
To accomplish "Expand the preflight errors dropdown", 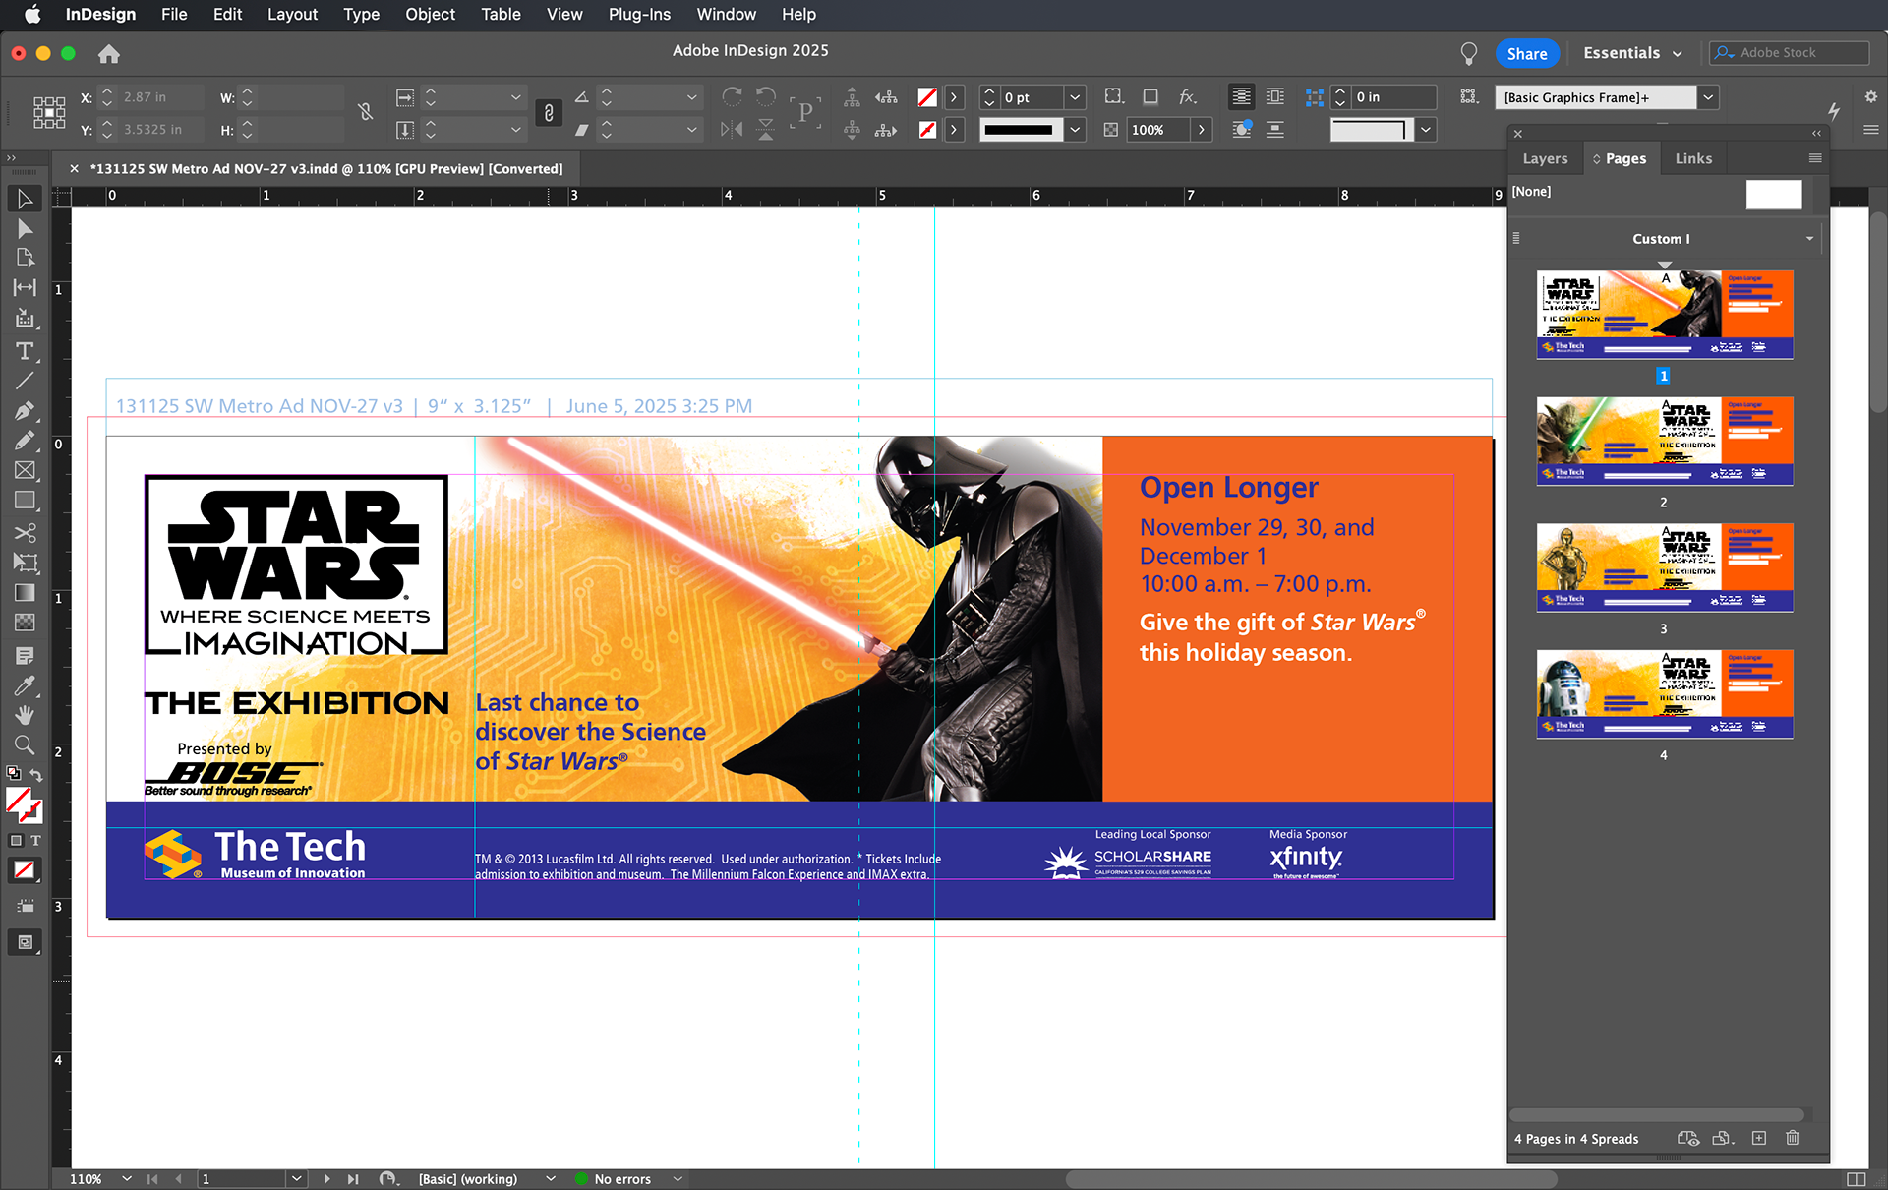I will [x=678, y=1179].
